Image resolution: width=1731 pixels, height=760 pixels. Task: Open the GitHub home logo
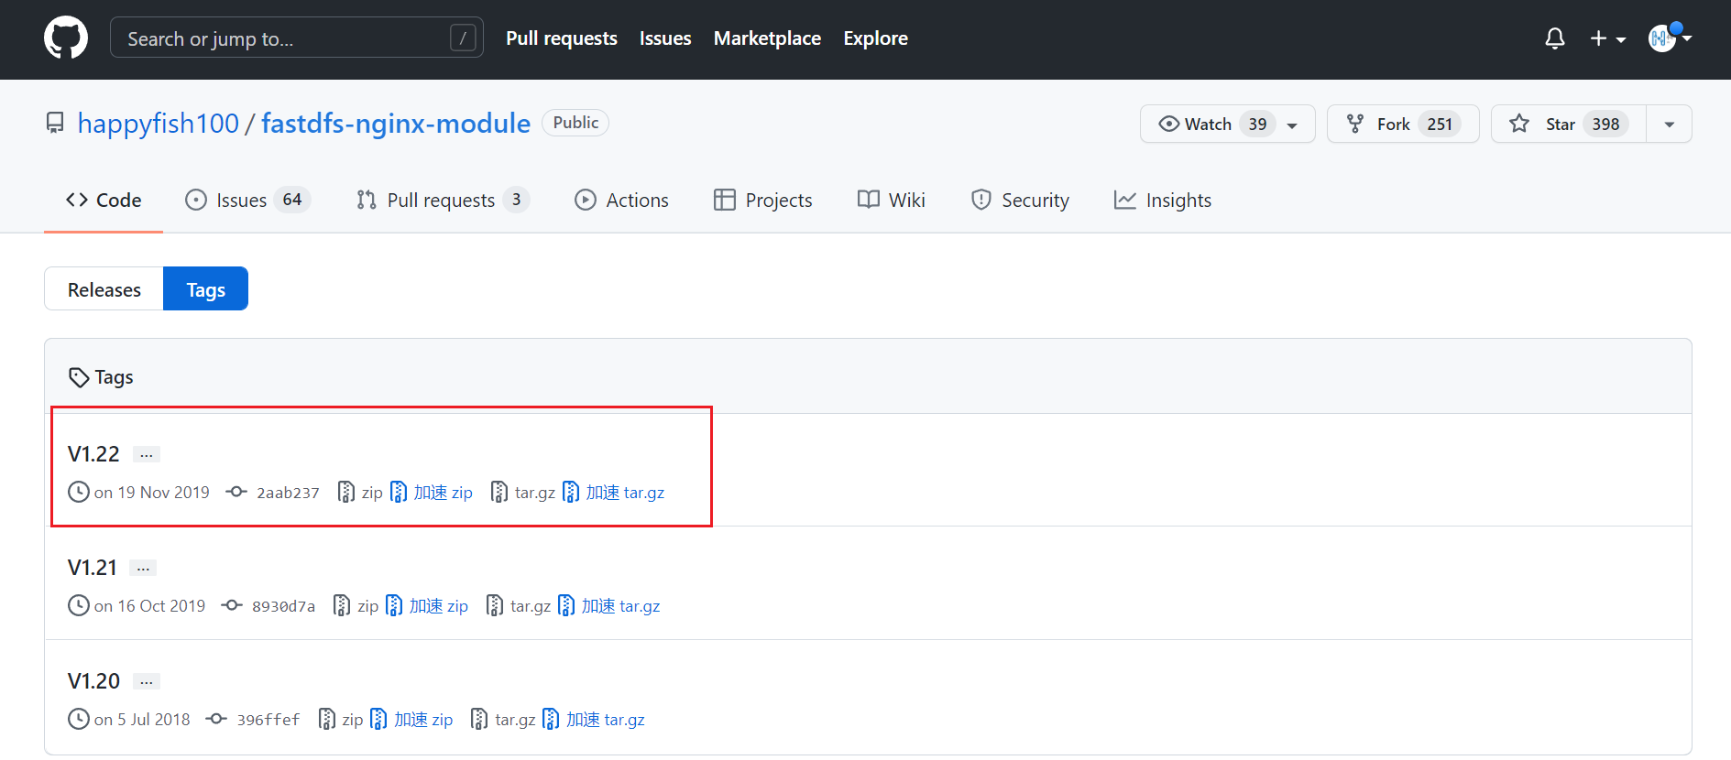coord(66,38)
